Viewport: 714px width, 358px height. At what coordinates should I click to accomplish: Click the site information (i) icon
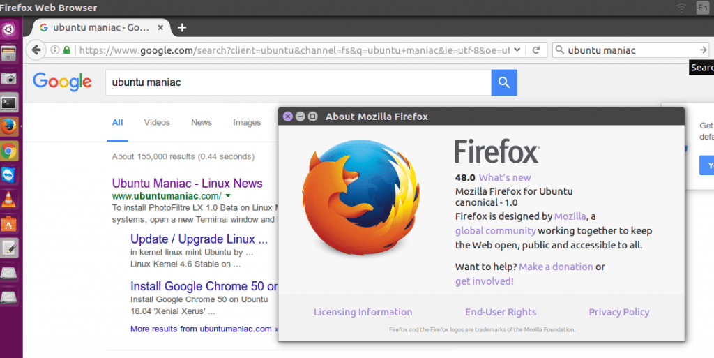tap(54, 50)
